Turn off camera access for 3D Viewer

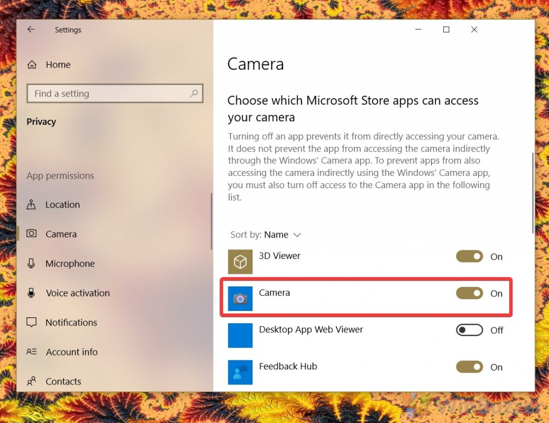click(x=469, y=256)
